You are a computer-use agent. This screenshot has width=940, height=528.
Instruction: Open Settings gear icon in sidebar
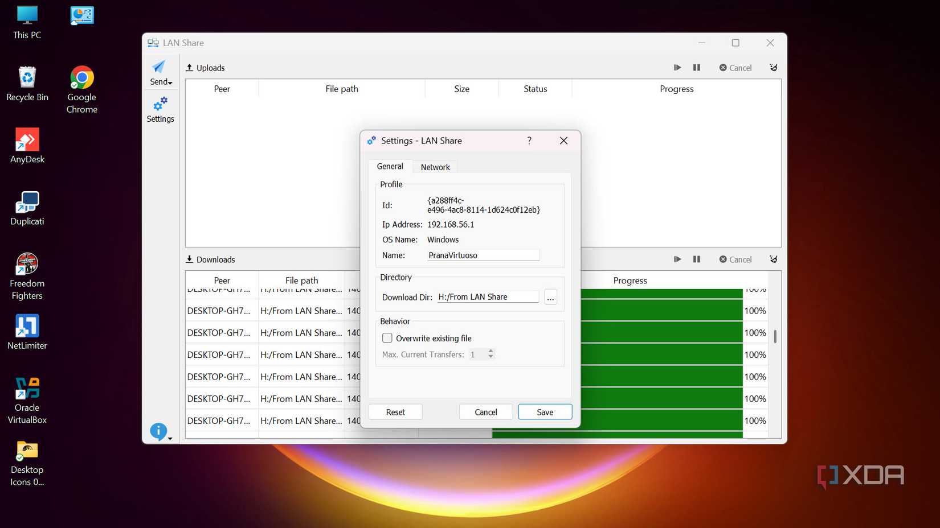click(x=160, y=105)
